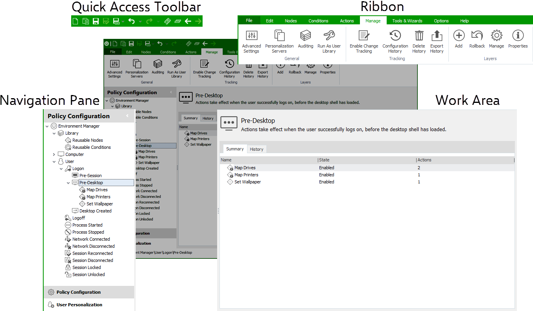Click the State column header in work area
Viewport: 533px width, 311px height.
coord(325,160)
